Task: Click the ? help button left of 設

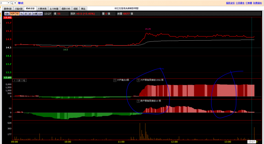Action: [x=15, y=80]
